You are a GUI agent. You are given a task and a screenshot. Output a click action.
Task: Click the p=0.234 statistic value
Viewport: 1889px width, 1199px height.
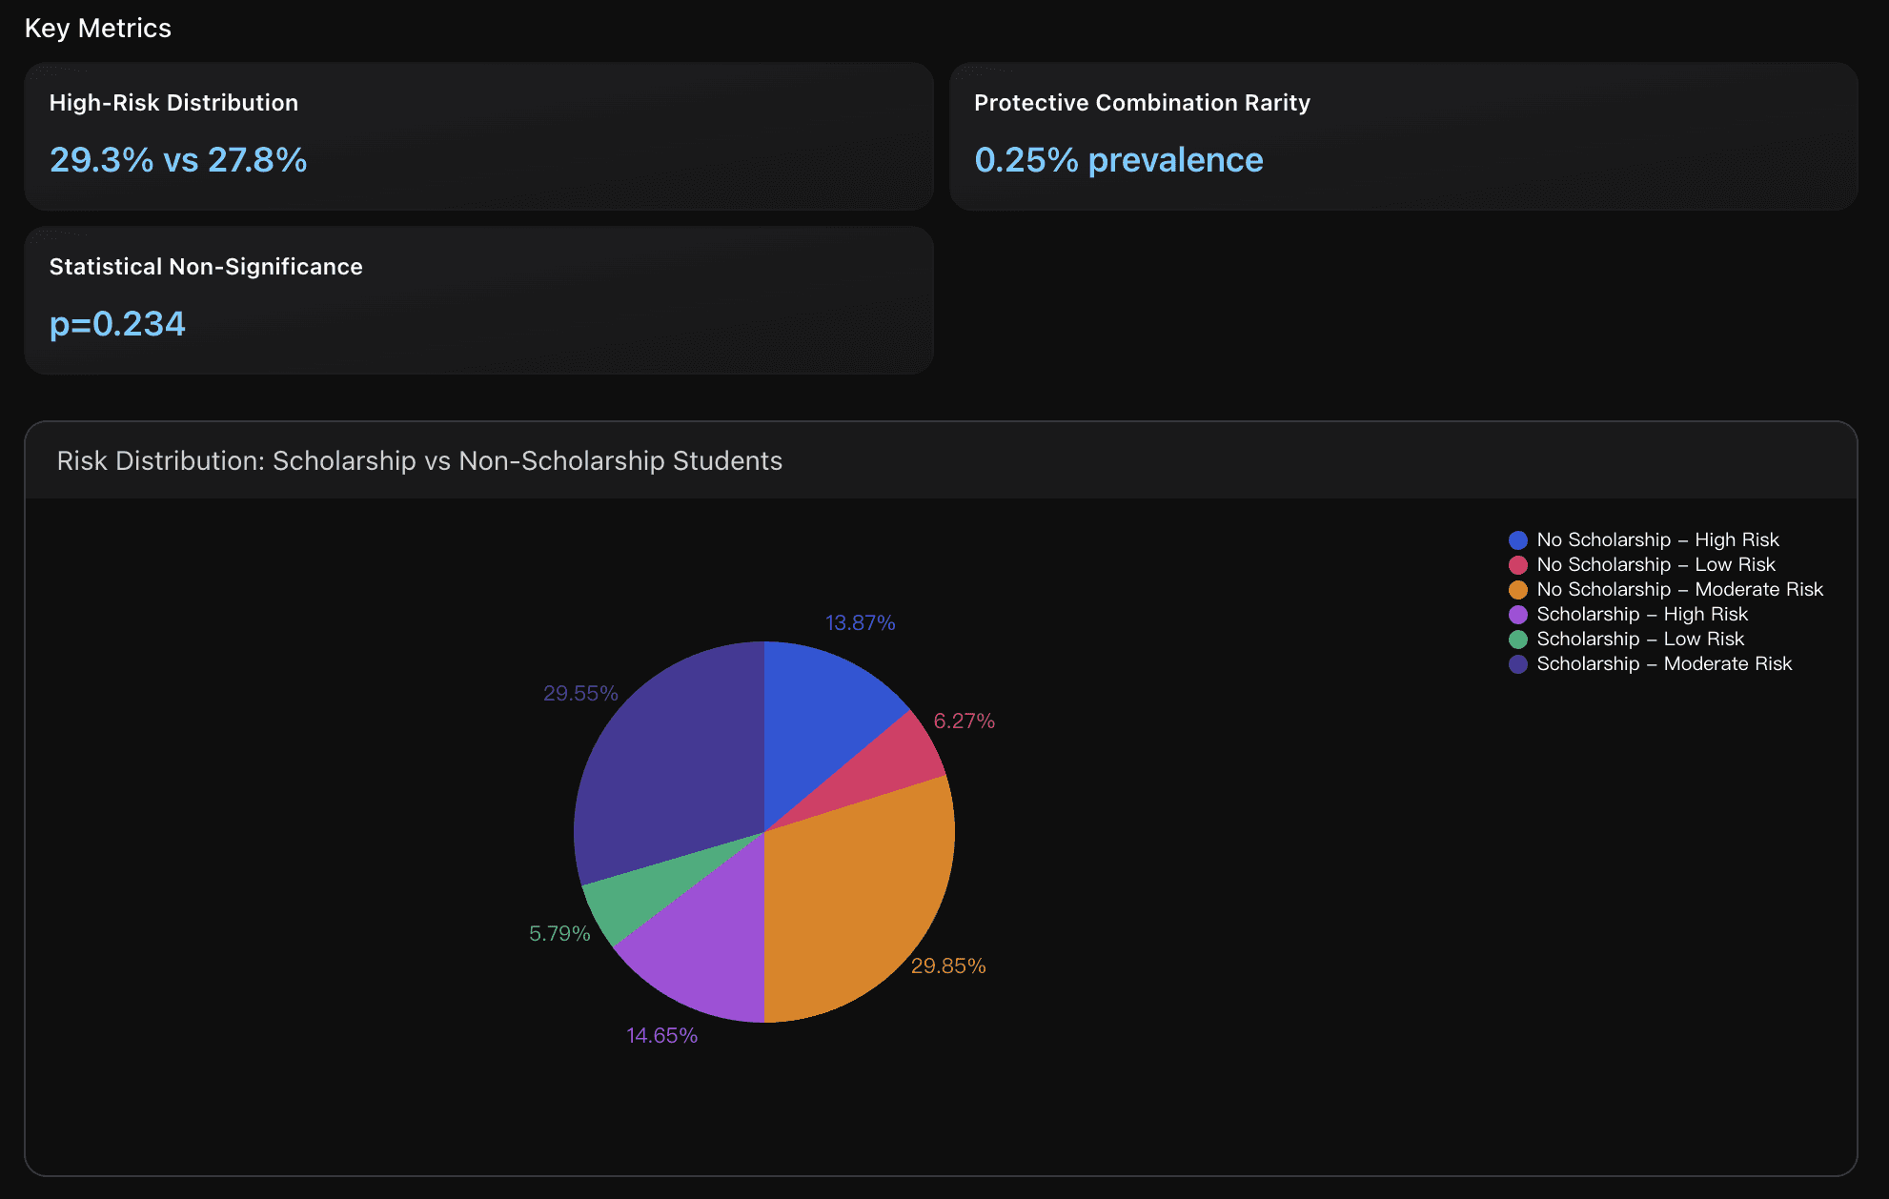[117, 323]
